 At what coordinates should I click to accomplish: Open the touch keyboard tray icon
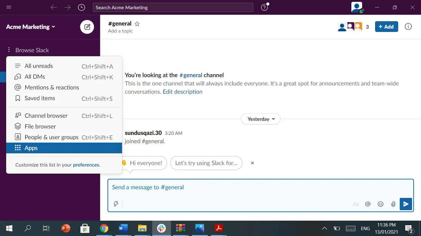pos(351,228)
